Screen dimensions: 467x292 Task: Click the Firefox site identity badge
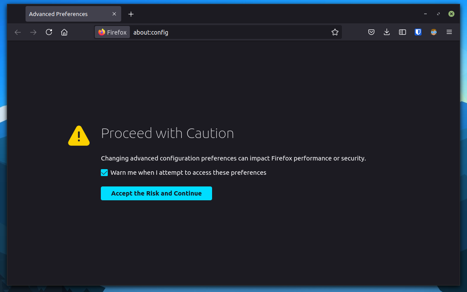point(113,32)
